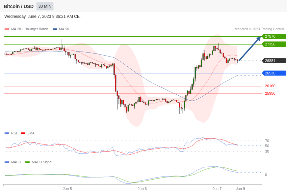
Task: Click the MACD legend color swatch
Action: pos(7,162)
